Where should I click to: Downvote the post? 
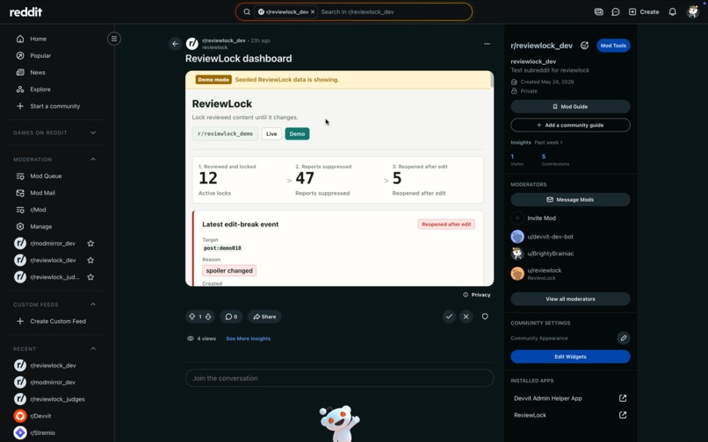(x=208, y=317)
